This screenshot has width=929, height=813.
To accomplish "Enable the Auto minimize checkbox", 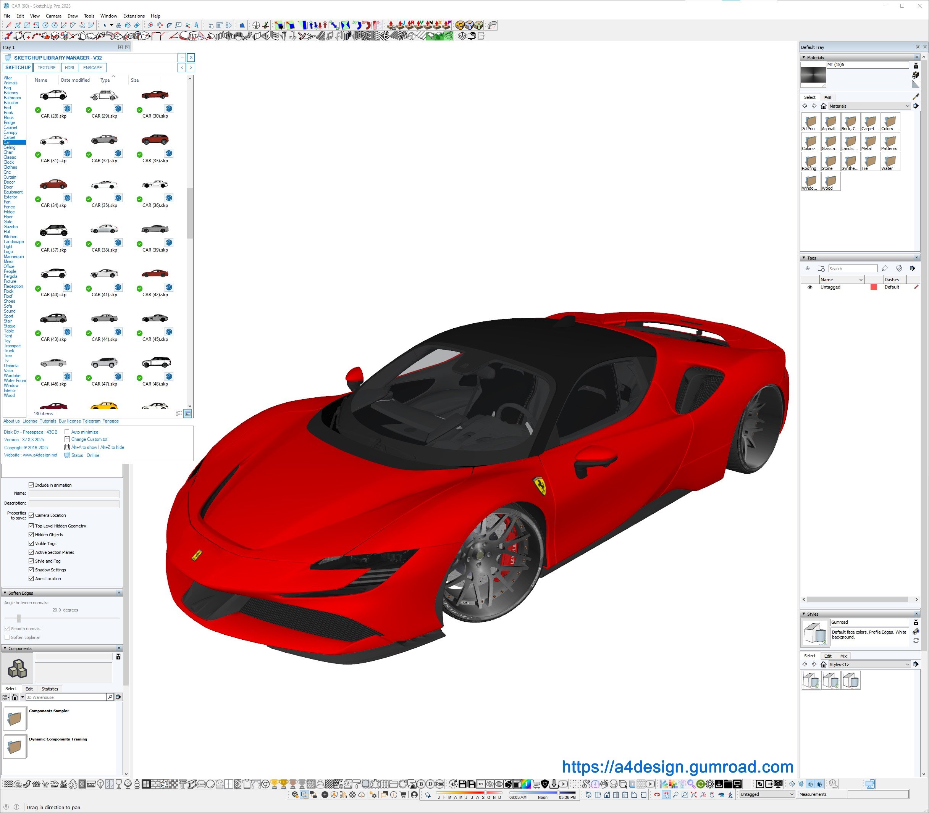I will click(67, 432).
